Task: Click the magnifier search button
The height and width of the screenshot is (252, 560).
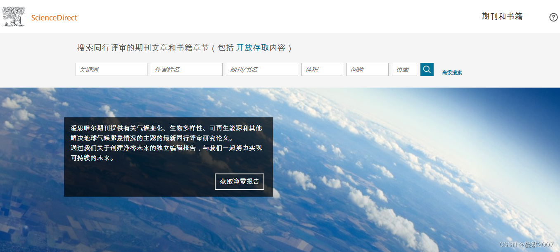Action: click(x=427, y=69)
